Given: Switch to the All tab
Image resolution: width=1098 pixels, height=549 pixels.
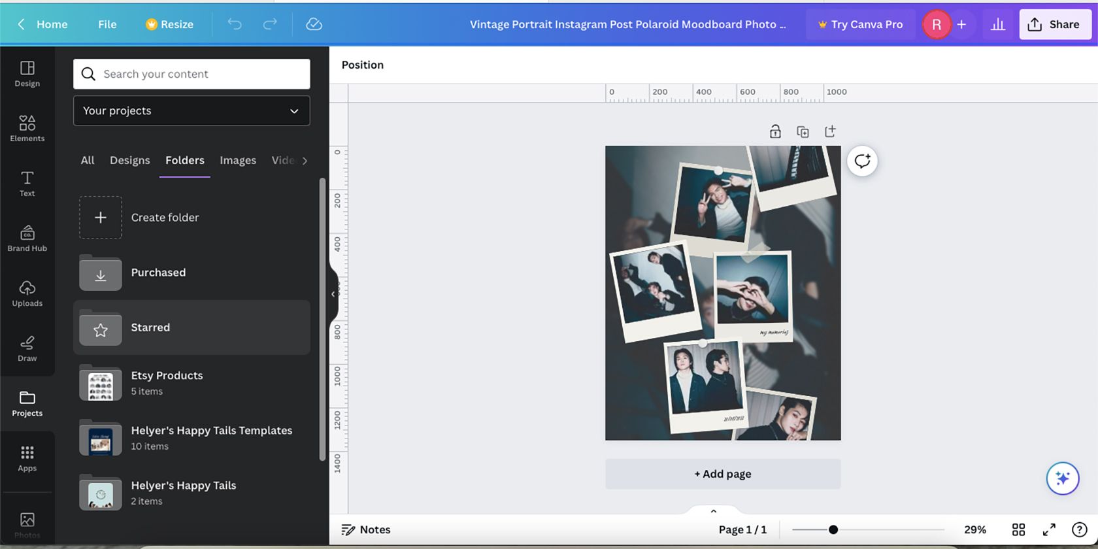Looking at the screenshot, I should [88, 160].
